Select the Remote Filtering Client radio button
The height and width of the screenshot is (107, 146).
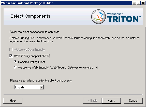pyautogui.click(x=15, y=62)
